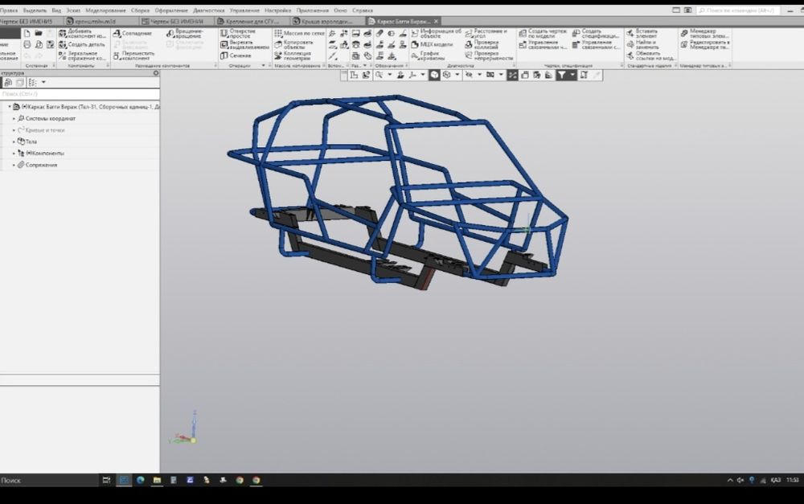Click the language indicator in the taskbar
804x504 pixels.
click(775, 480)
